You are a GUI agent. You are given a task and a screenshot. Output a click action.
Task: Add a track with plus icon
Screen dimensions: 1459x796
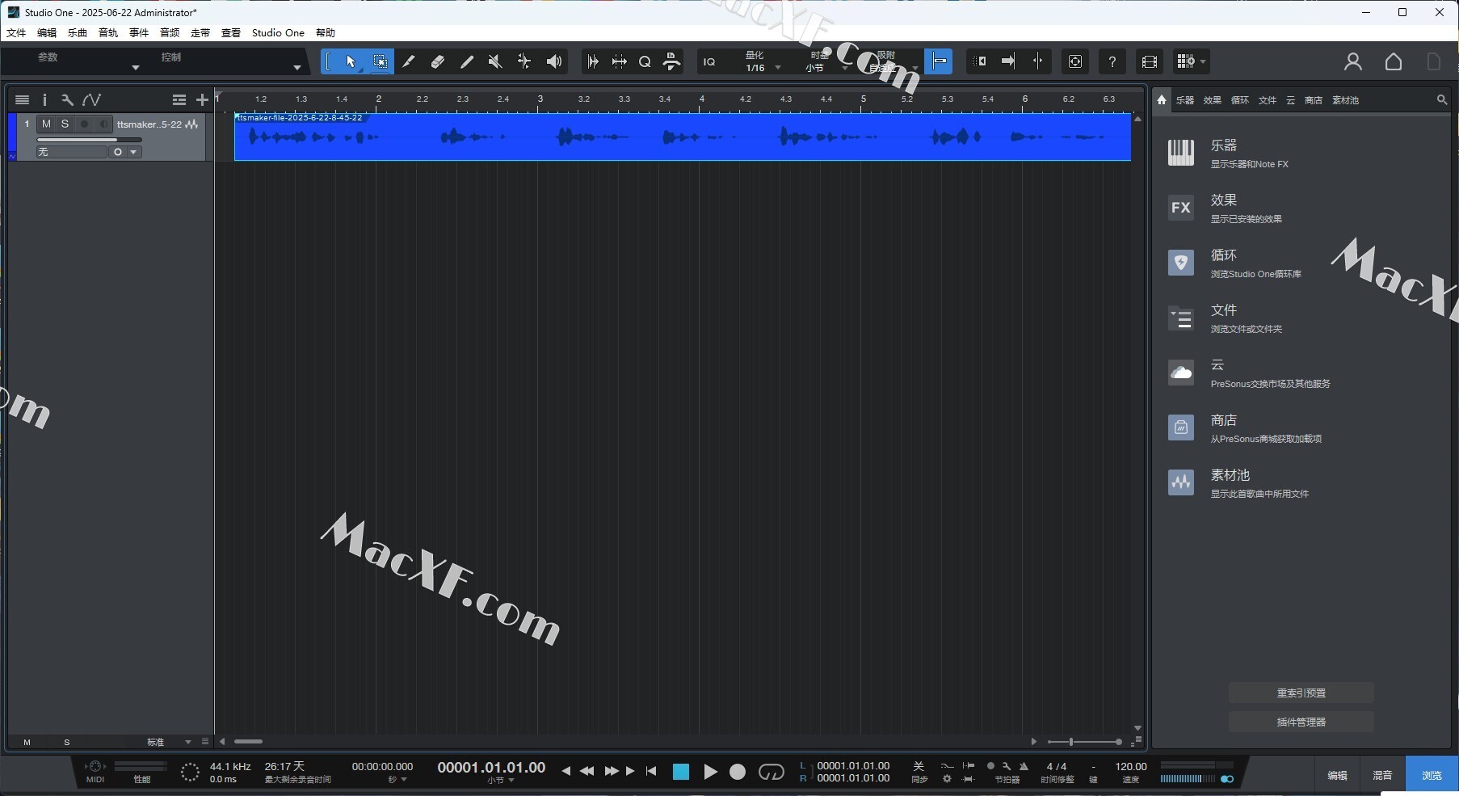(203, 99)
